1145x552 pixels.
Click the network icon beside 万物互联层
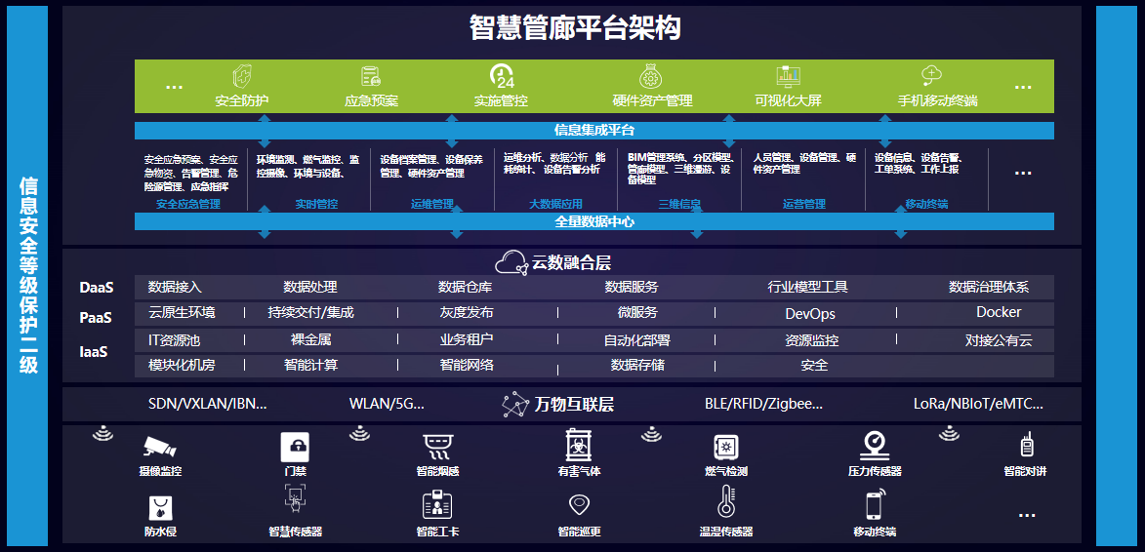[x=516, y=405]
